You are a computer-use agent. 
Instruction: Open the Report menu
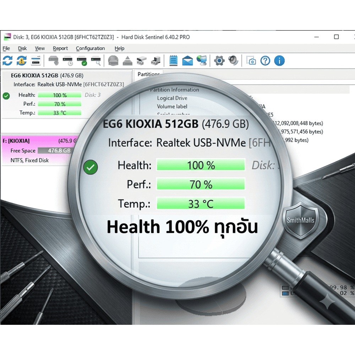[x=60, y=48]
